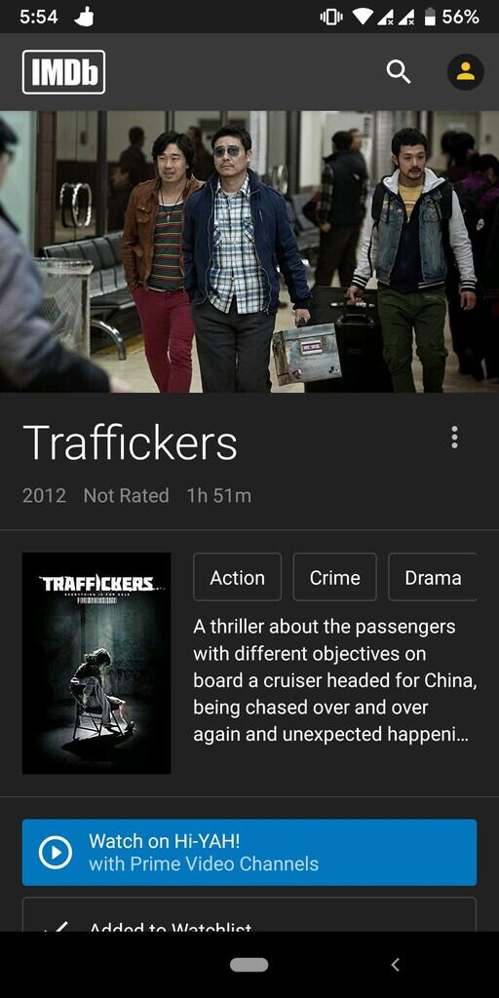Open the user profile icon
The height and width of the screenshot is (998, 499).
(465, 72)
